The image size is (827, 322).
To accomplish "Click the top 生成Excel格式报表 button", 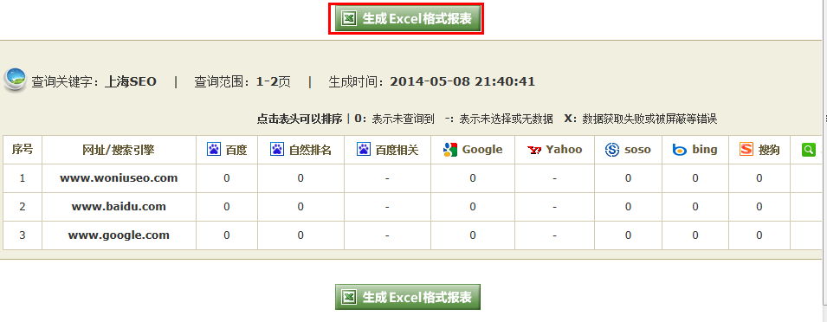I will tap(408, 19).
